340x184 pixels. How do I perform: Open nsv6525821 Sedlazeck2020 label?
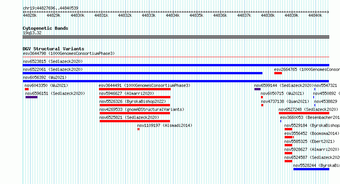129,117
